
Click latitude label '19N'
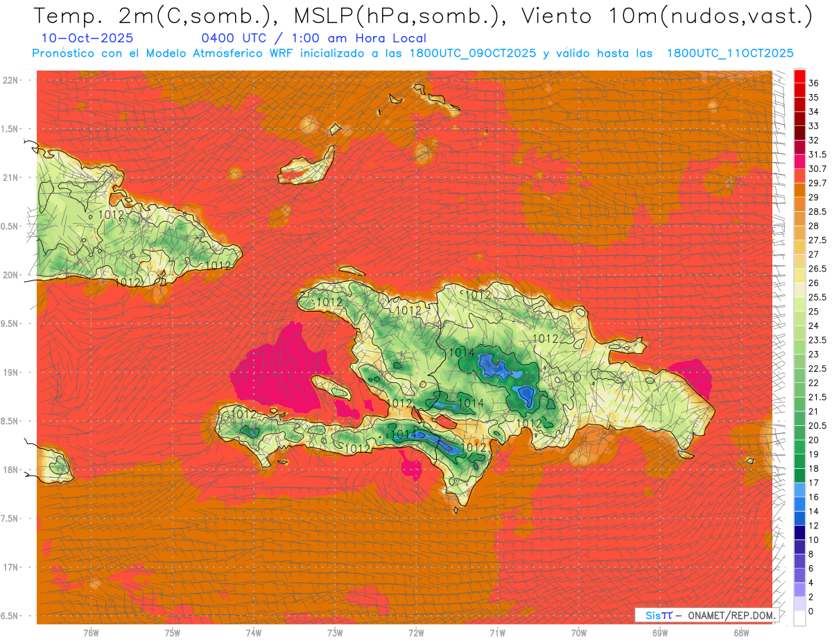10,372
